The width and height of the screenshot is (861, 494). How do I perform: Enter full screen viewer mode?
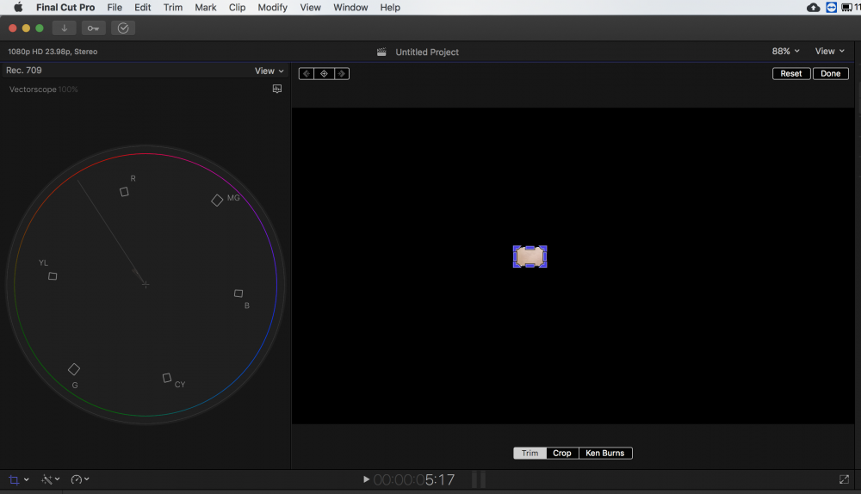(x=844, y=479)
